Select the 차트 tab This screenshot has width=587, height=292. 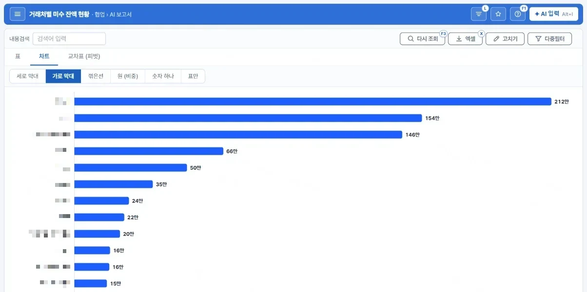point(44,56)
